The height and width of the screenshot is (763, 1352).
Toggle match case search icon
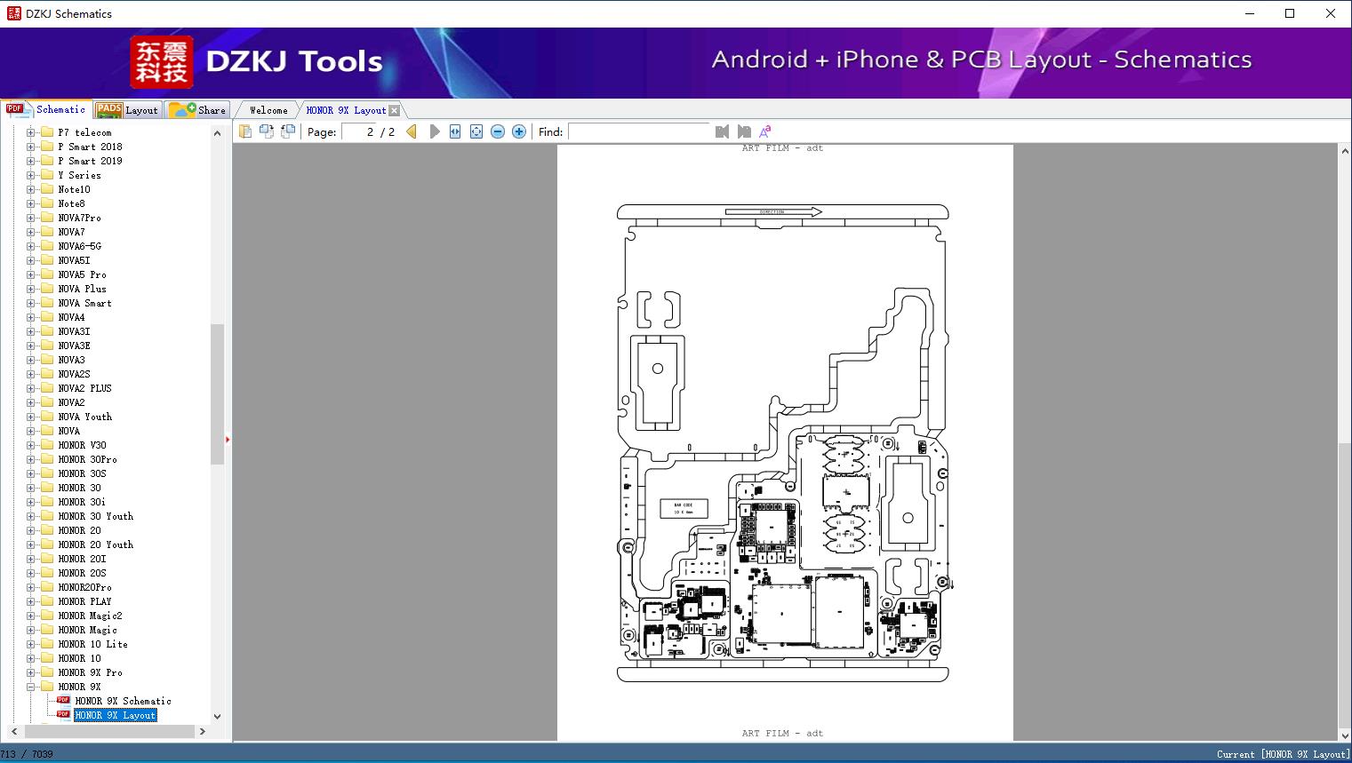(x=764, y=131)
